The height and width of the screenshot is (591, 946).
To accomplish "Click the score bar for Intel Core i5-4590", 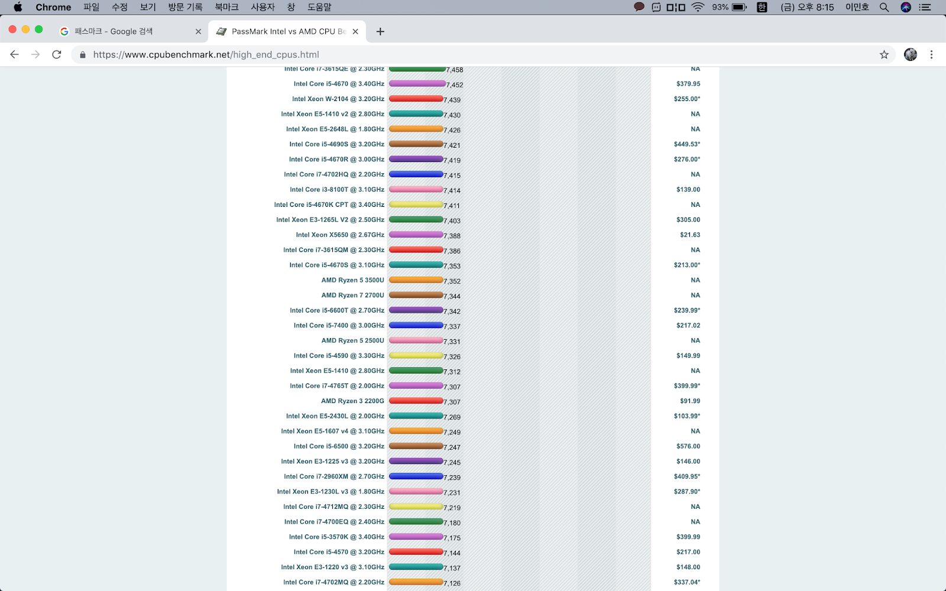I will point(416,355).
